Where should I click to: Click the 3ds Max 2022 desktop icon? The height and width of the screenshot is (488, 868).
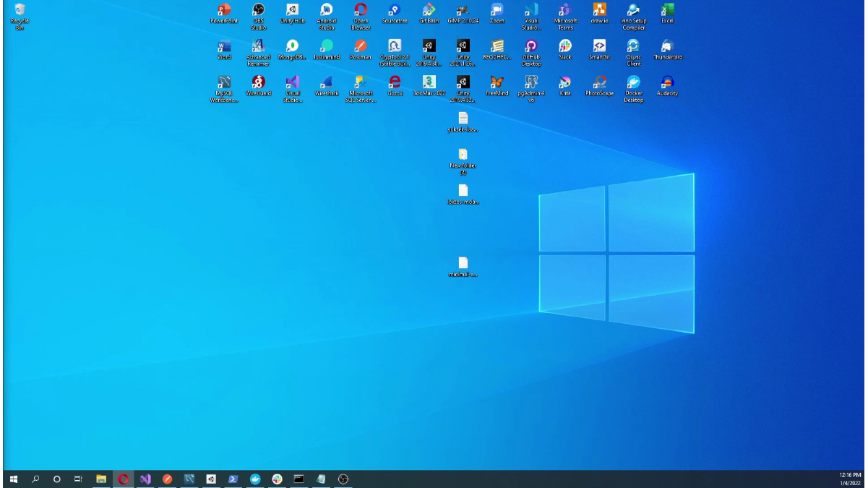coord(429,85)
